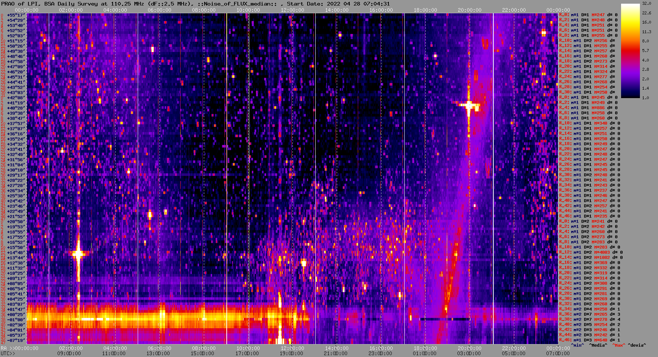Click the 01:00:00 UTC tick label

point(424,353)
